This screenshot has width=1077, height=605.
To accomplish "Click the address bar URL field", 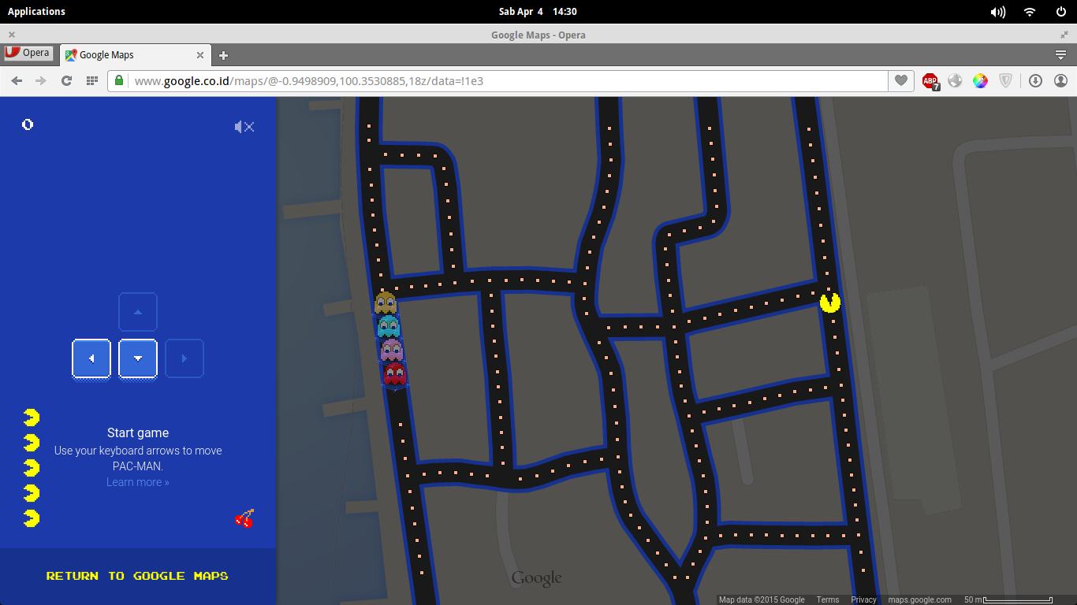I will [498, 80].
